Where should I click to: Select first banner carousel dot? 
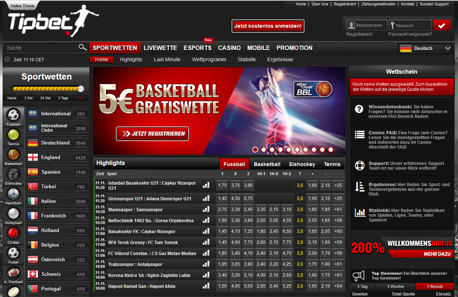point(255,150)
